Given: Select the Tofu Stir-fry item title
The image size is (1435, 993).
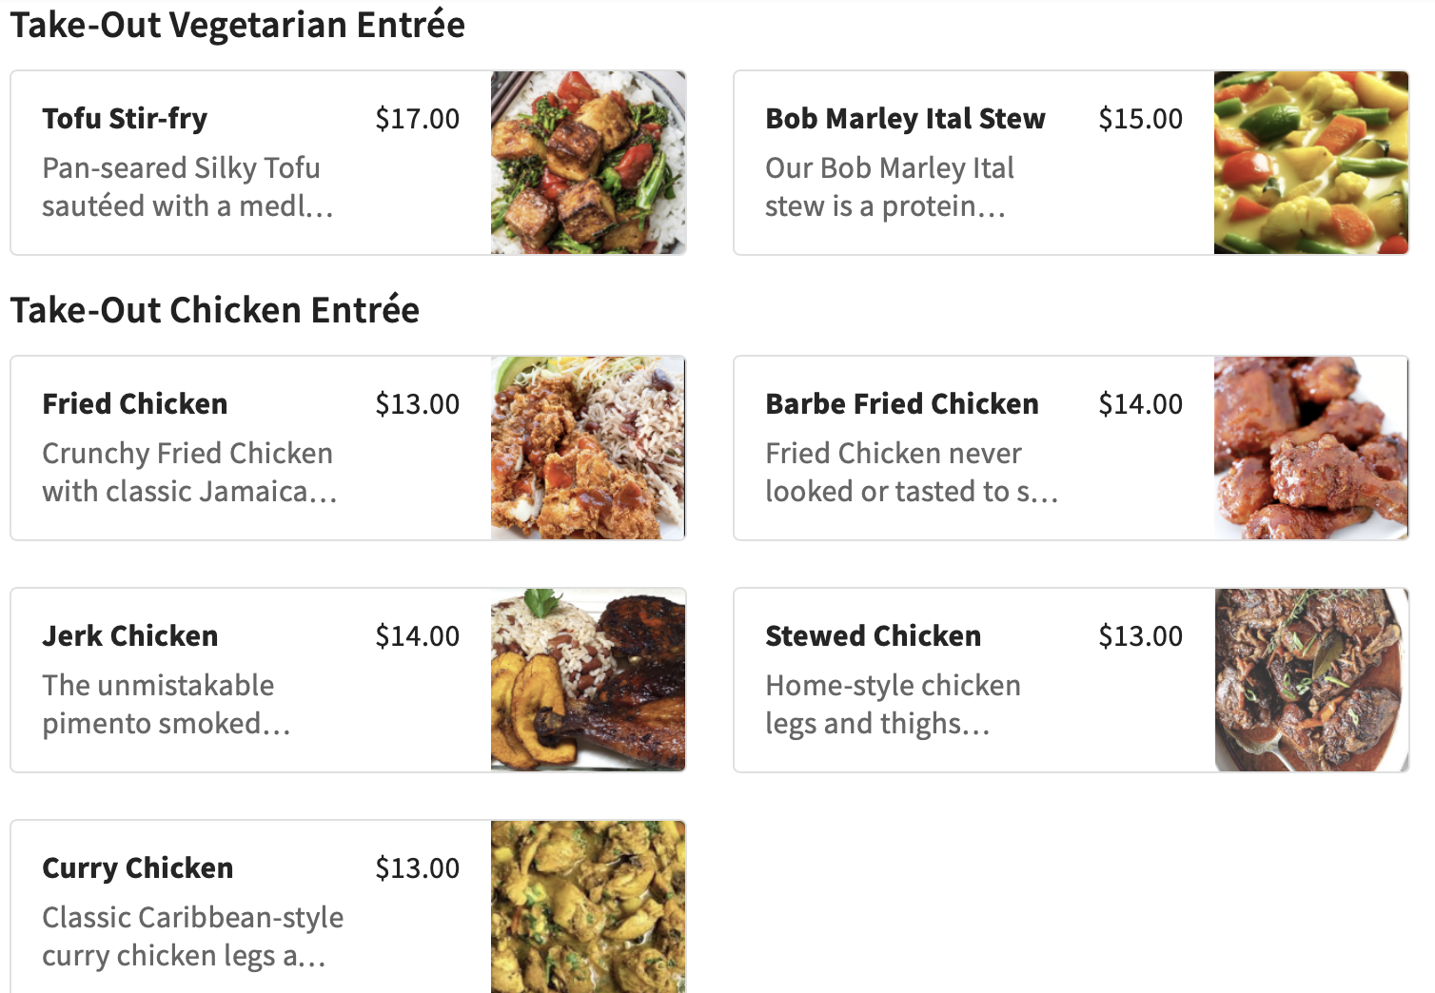Looking at the screenshot, I should [x=125, y=119].
